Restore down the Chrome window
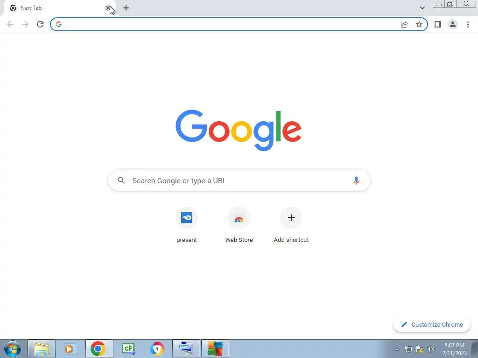 click(450, 4)
